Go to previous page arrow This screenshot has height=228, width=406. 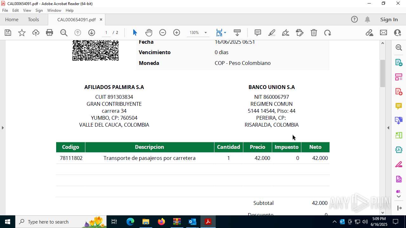(x=78, y=33)
